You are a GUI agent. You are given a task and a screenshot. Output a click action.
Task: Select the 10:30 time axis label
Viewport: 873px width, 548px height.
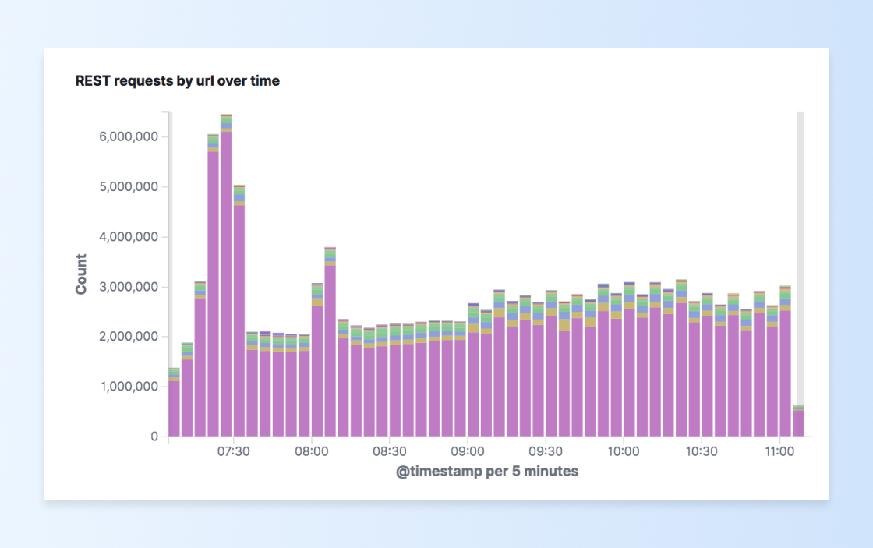(701, 451)
